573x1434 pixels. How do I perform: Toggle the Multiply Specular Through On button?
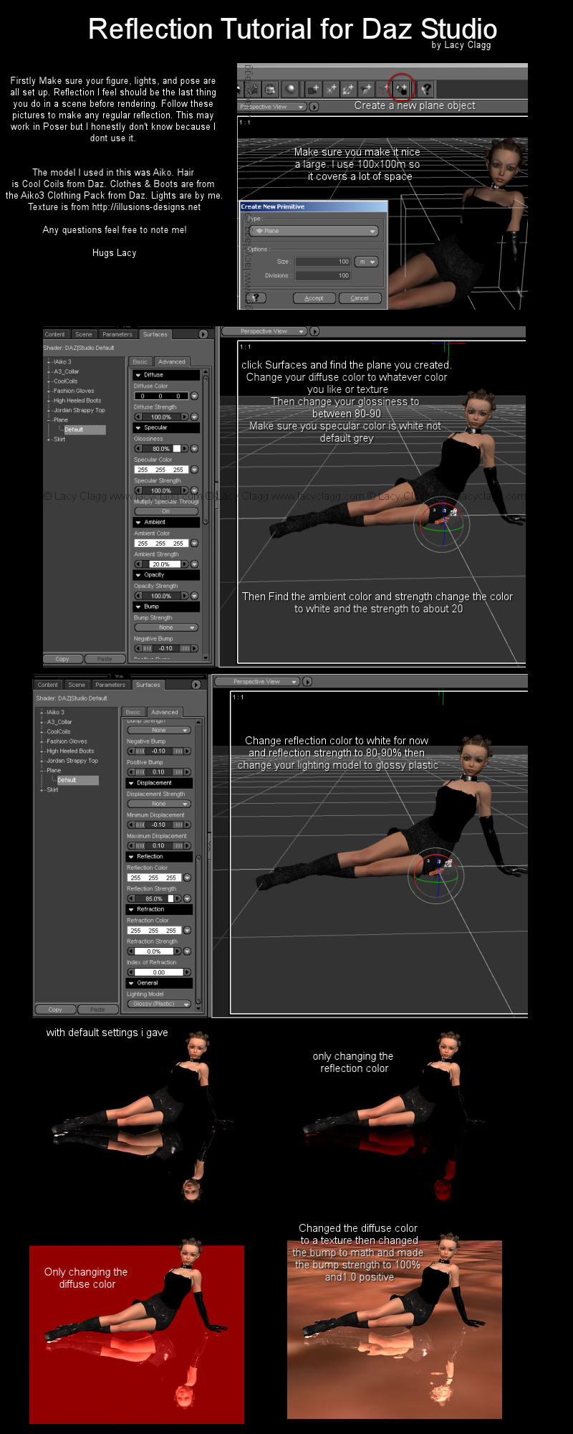click(165, 511)
